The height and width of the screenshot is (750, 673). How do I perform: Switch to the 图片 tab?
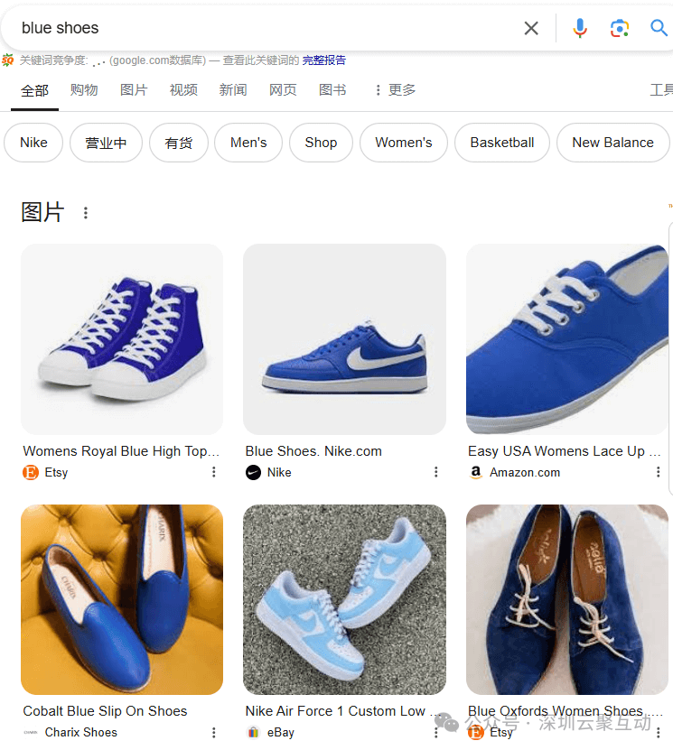(x=134, y=90)
